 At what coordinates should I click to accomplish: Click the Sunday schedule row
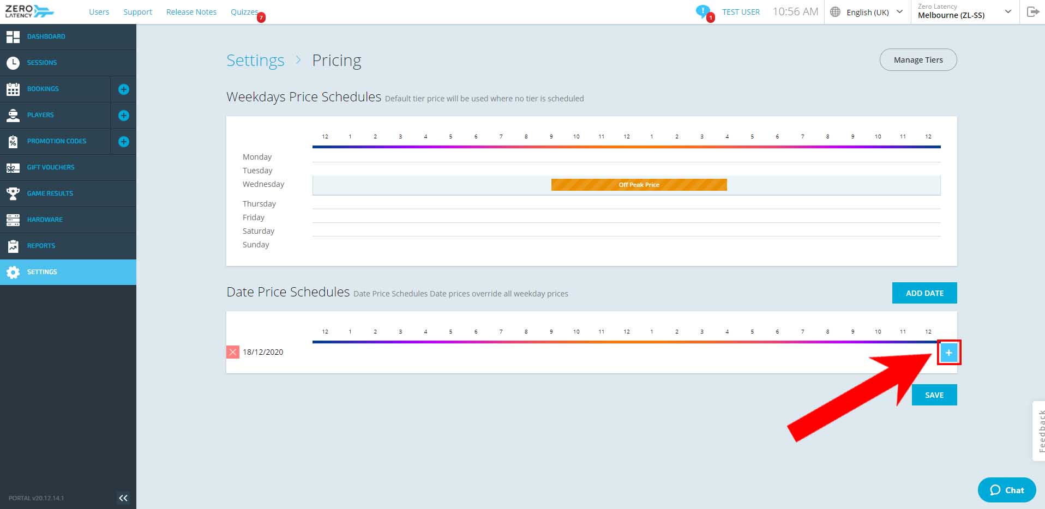626,243
